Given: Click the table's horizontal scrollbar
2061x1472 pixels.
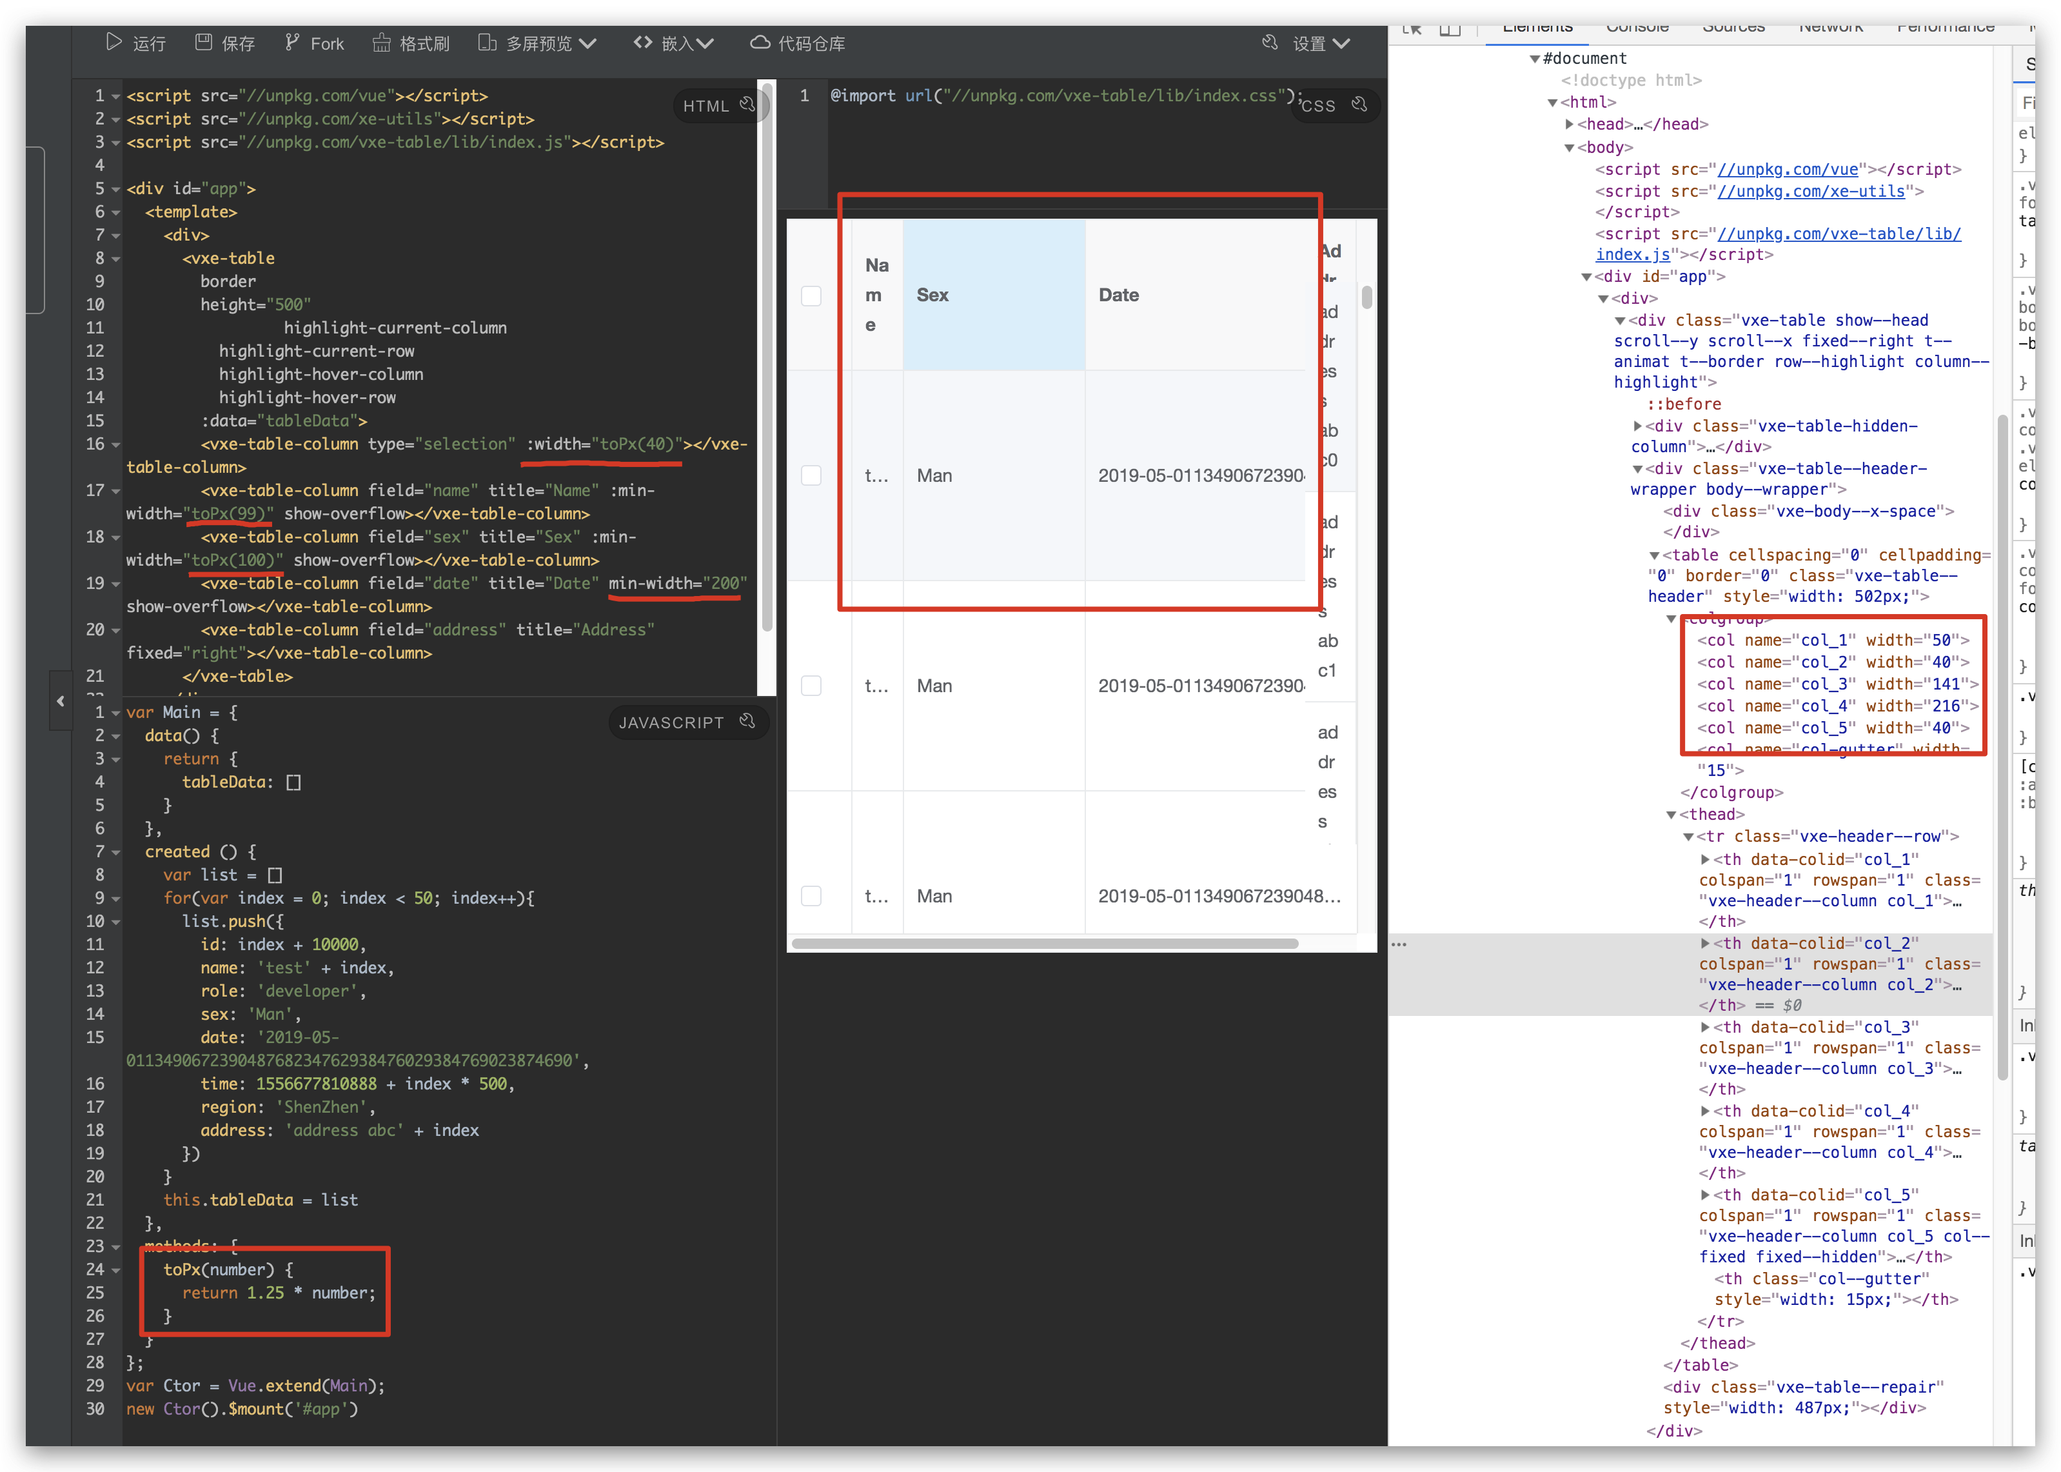Looking at the screenshot, I should [1045, 944].
